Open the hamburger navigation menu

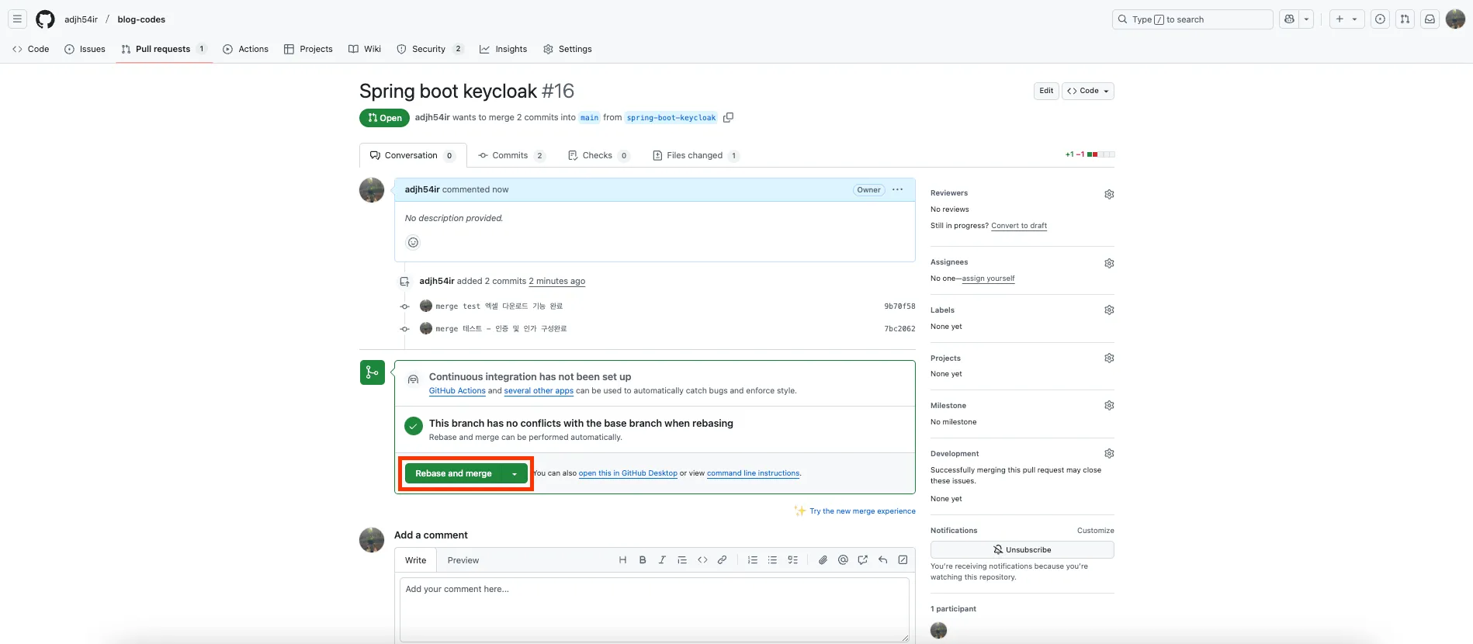click(x=17, y=19)
